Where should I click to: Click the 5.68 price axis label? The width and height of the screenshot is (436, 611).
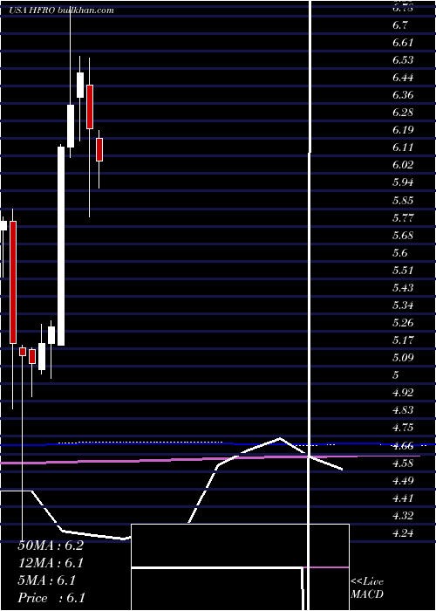click(403, 236)
